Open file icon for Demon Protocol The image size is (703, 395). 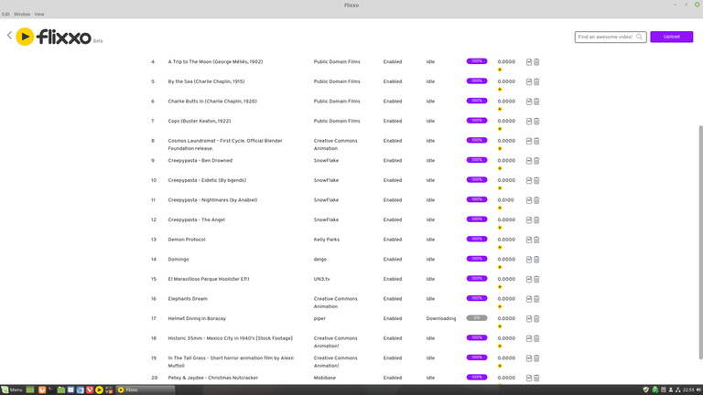point(529,240)
